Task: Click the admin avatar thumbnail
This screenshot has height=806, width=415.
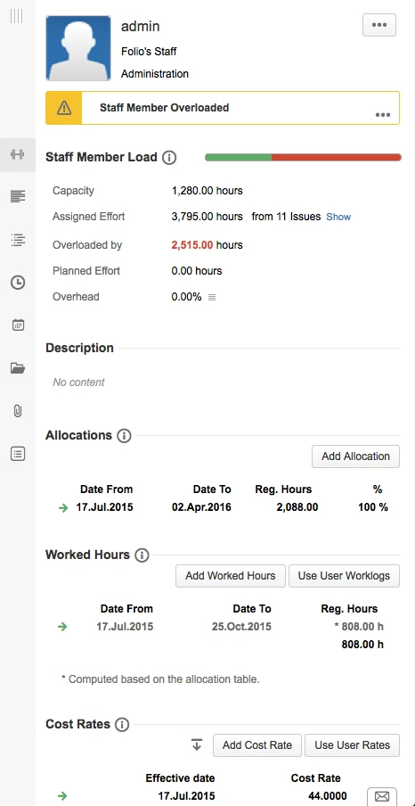Action: [x=78, y=48]
